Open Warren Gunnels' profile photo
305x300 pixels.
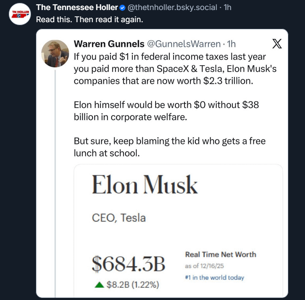(55, 53)
